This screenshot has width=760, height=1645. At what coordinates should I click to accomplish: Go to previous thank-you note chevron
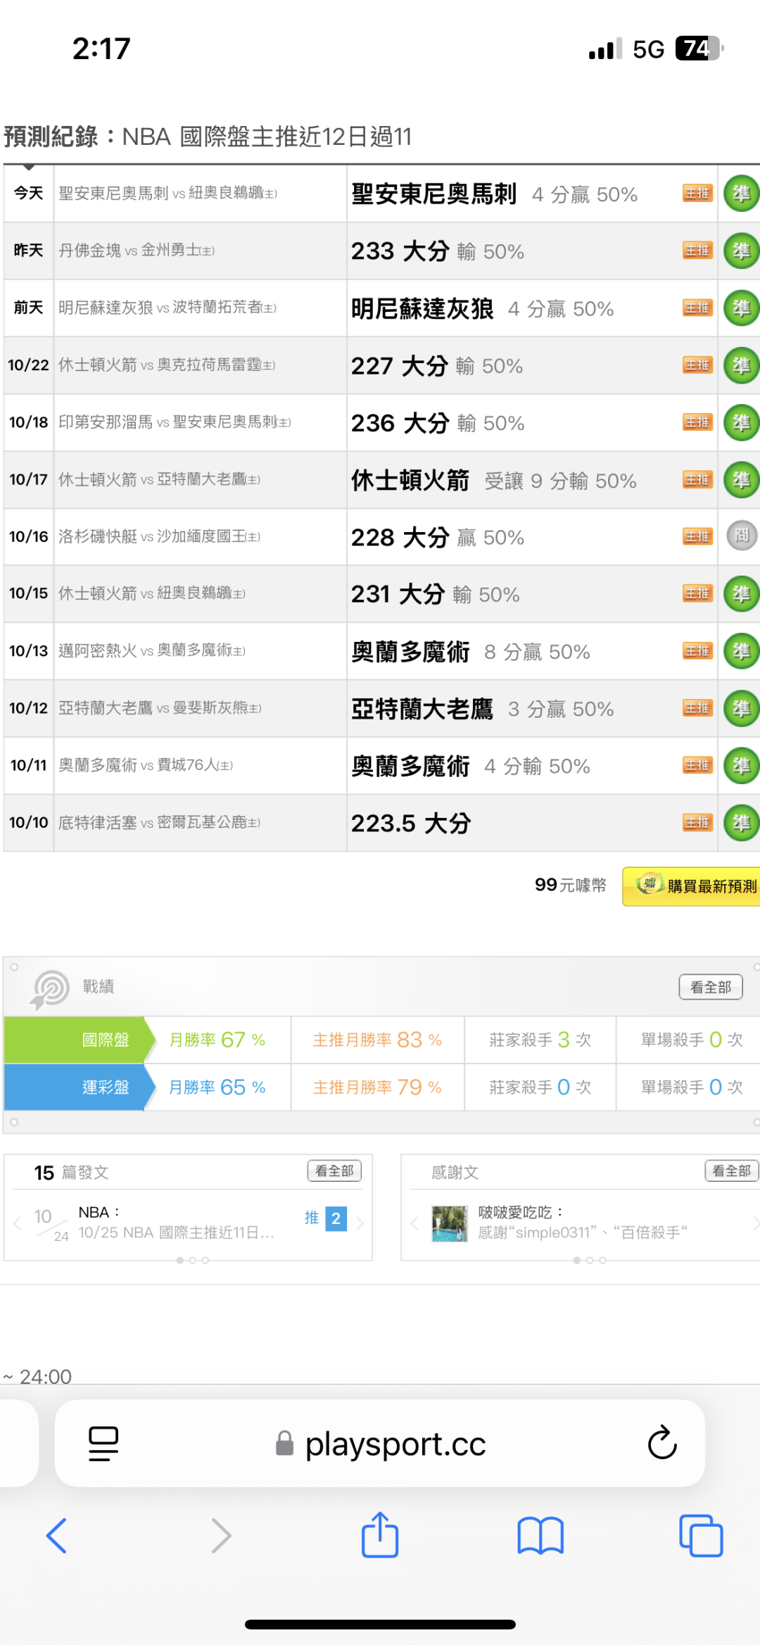coord(414,1223)
